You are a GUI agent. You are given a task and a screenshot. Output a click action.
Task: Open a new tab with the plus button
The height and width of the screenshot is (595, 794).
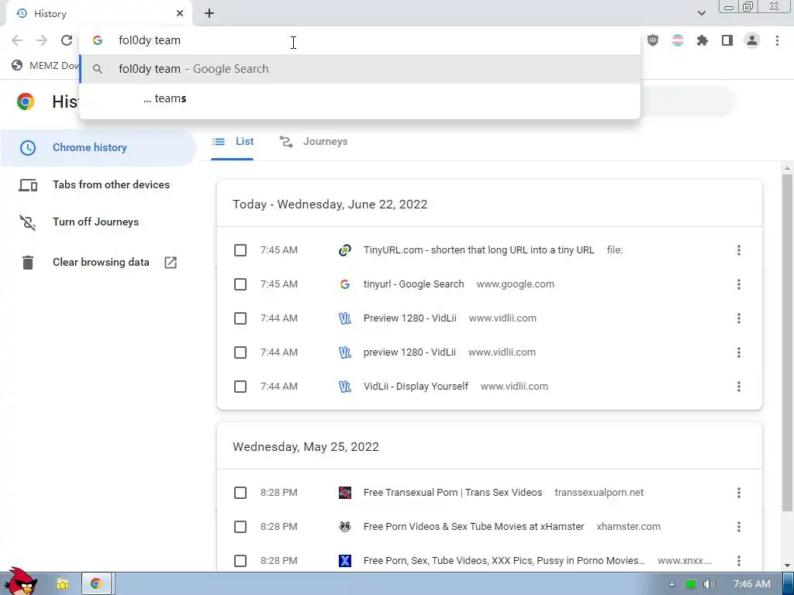coord(209,14)
